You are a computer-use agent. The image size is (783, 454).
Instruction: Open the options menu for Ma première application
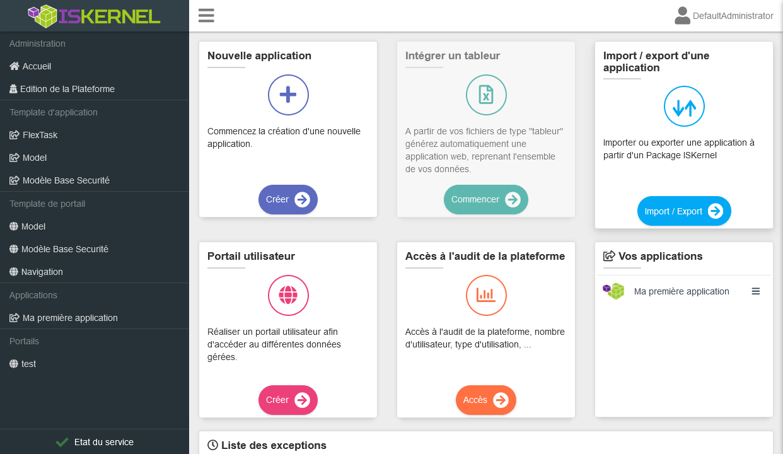(756, 291)
